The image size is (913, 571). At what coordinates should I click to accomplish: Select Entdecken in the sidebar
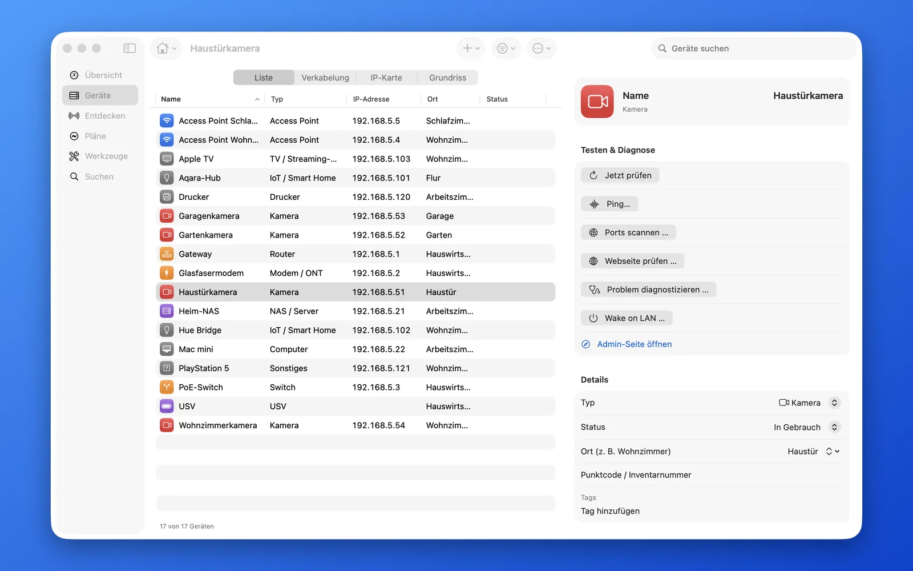coord(100,116)
